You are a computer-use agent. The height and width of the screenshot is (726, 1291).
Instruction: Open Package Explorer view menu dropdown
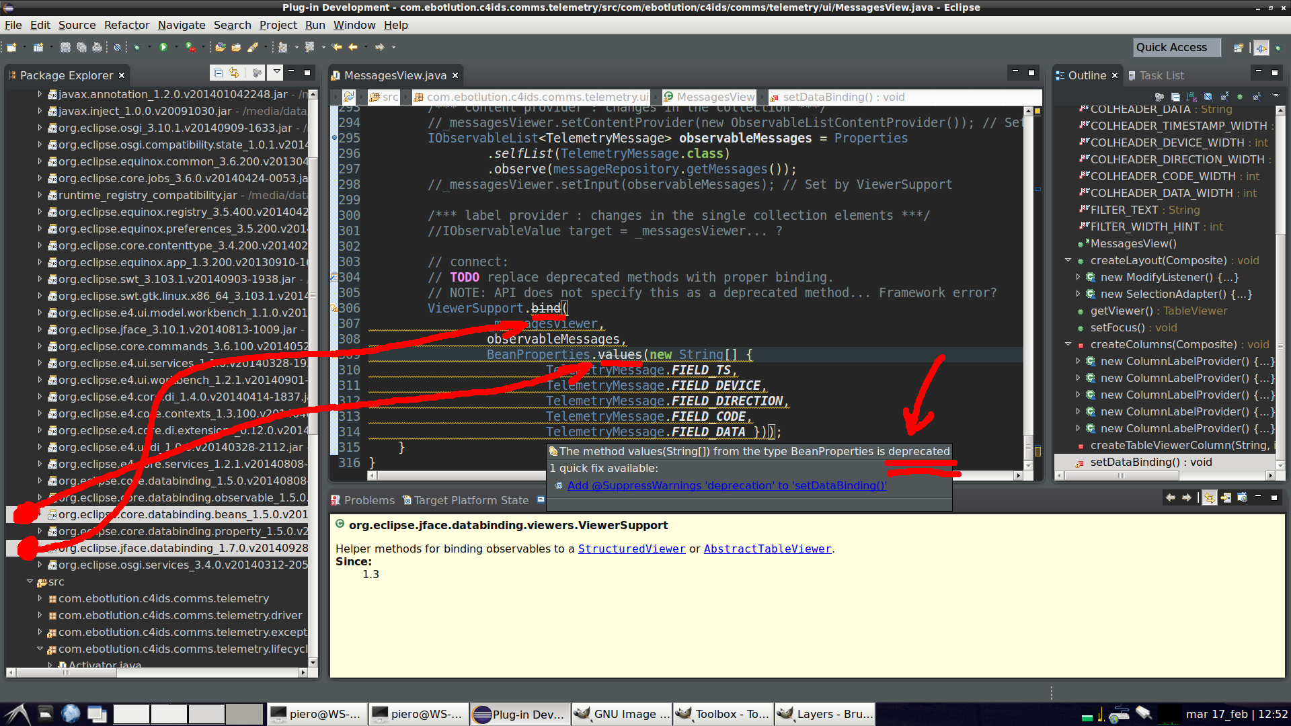pyautogui.click(x=276, y=72)
